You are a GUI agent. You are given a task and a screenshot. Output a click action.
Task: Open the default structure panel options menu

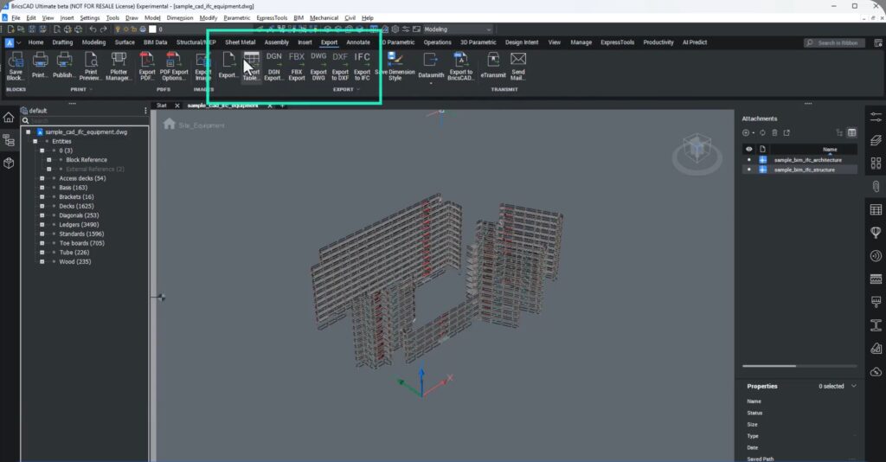[x=145, y=111]
